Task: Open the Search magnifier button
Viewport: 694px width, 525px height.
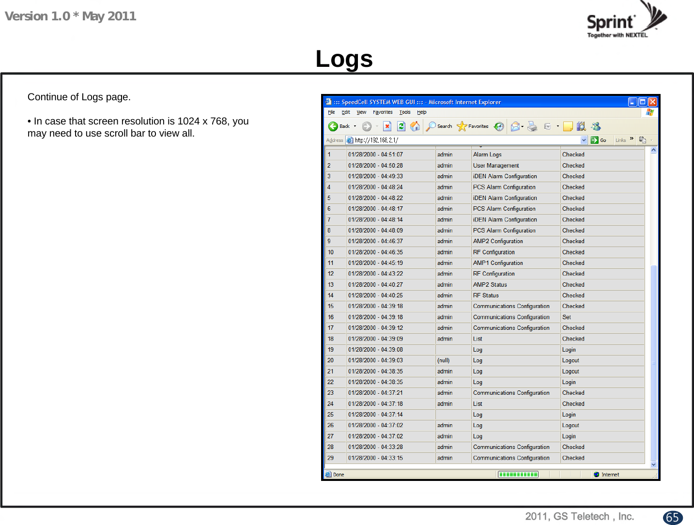Action: point(439,126)
